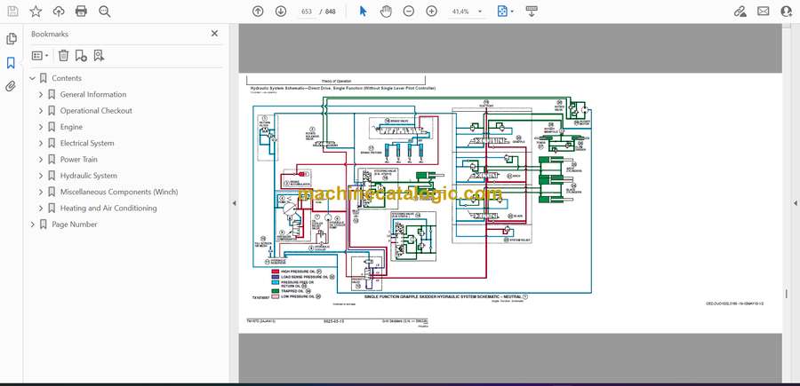This screenshot has height=386, width=800.
Task: Open the find text magnifier tool
Action: (105, 12)
